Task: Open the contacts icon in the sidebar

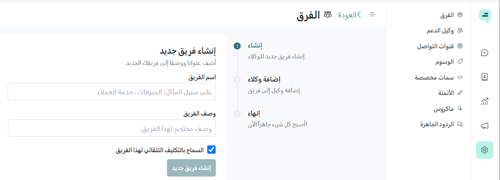Action: [484, 77]
